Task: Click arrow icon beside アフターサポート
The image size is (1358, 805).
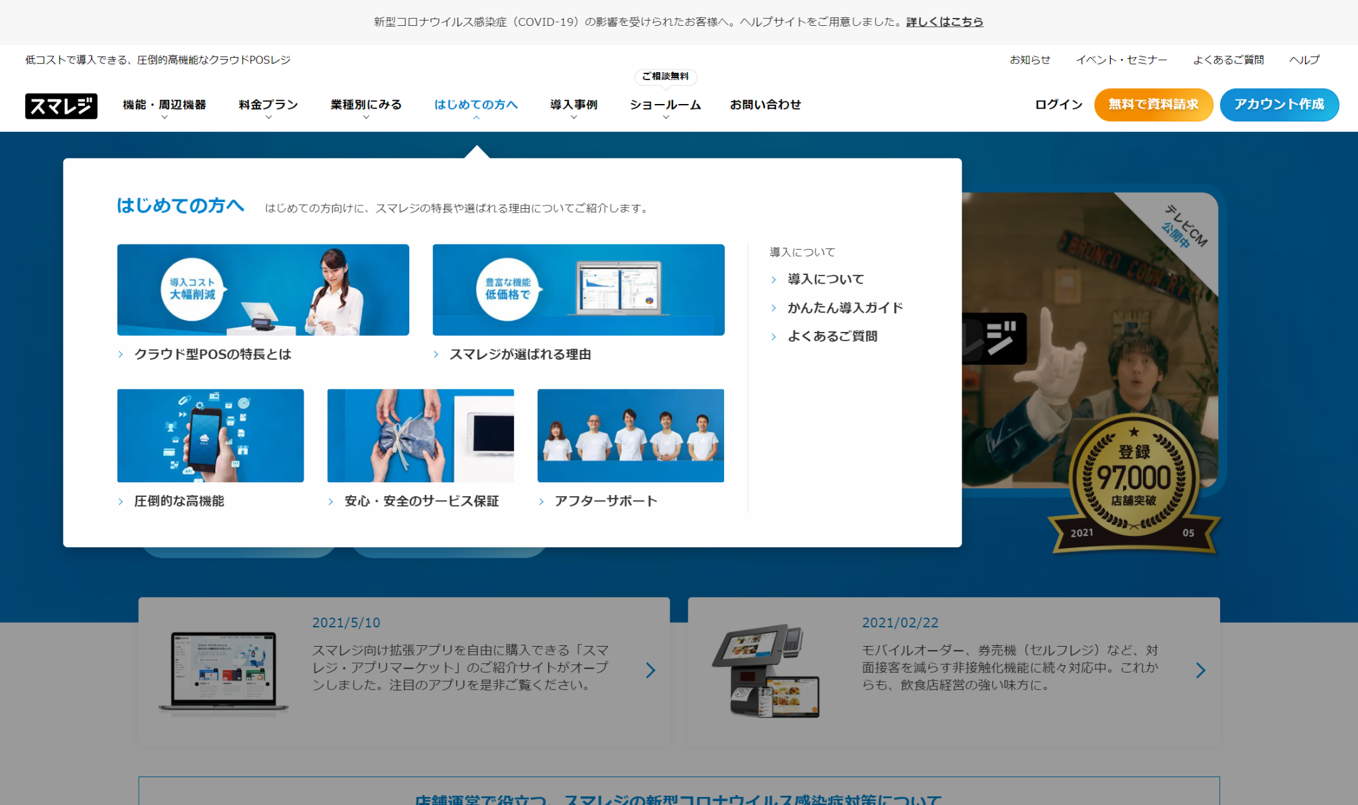Action: [541, 502]
